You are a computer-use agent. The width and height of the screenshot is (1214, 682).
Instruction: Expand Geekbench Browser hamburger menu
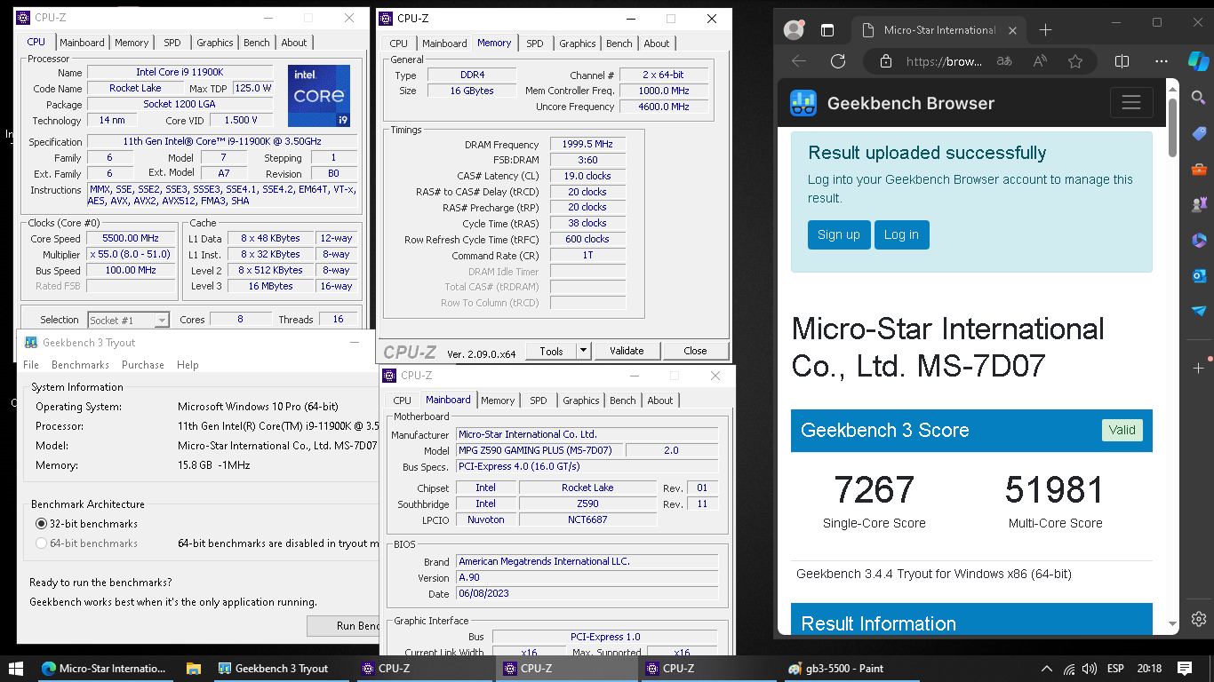click(1131, 103)
